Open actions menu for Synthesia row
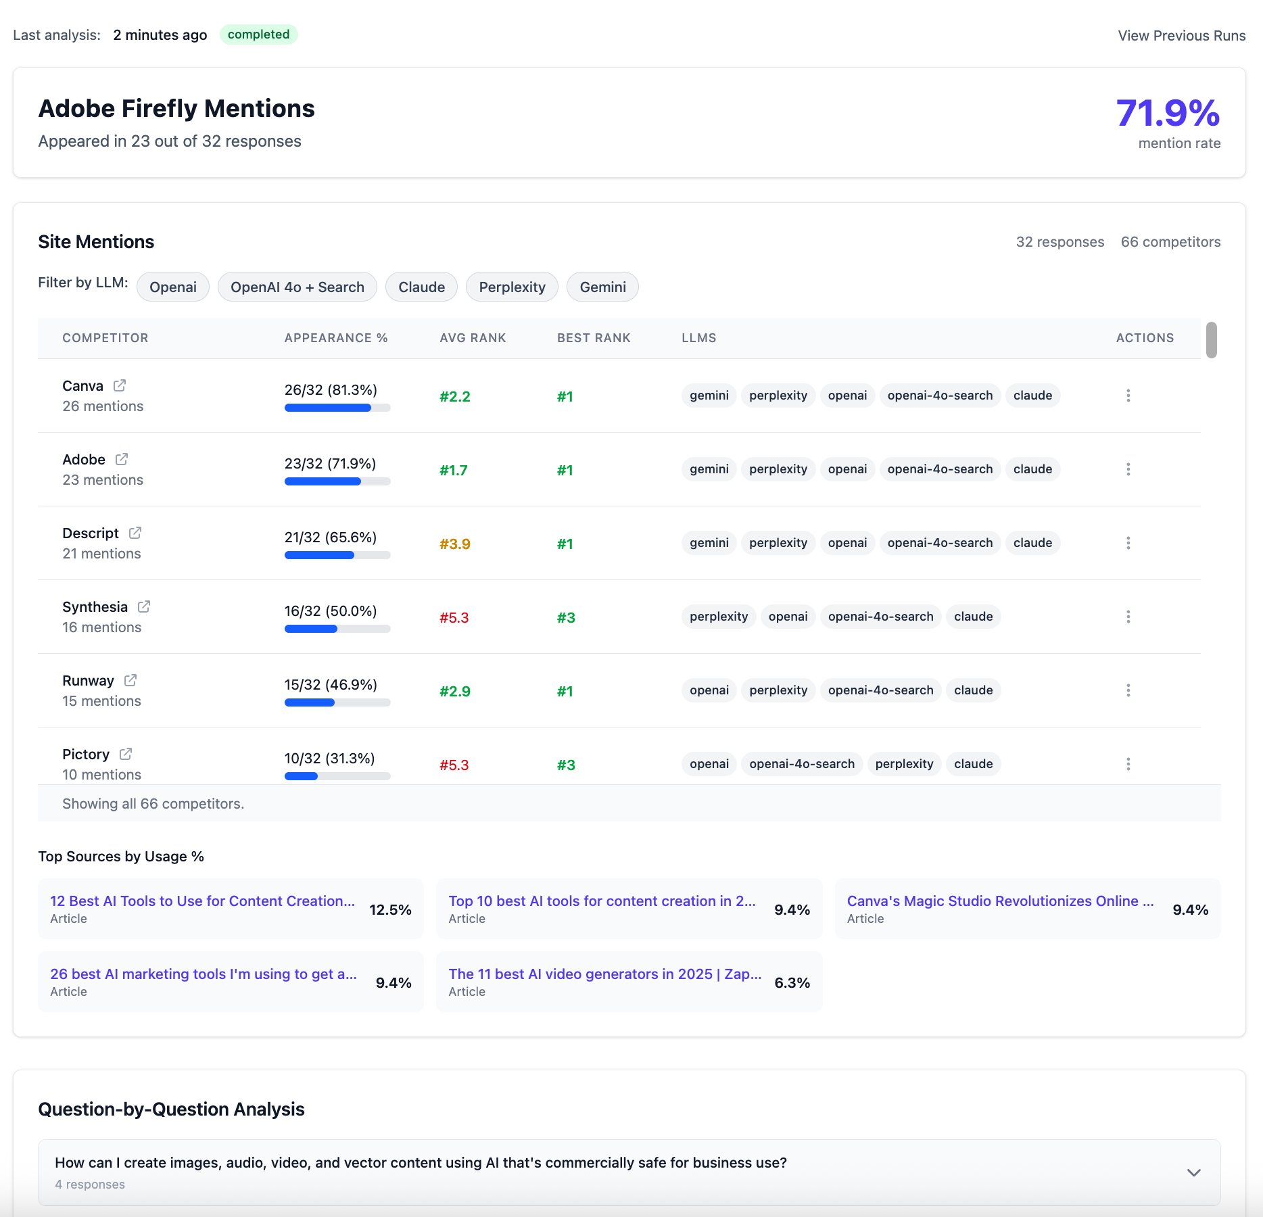The width and height of the screenshot is (1263, 1217). tap(1128, 617)
